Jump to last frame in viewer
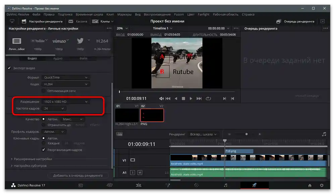The image size is (335, 194). (x=199, y=99)
